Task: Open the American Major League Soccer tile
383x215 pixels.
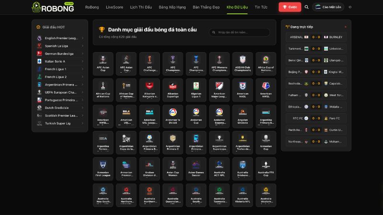Action: pos(219,90)
